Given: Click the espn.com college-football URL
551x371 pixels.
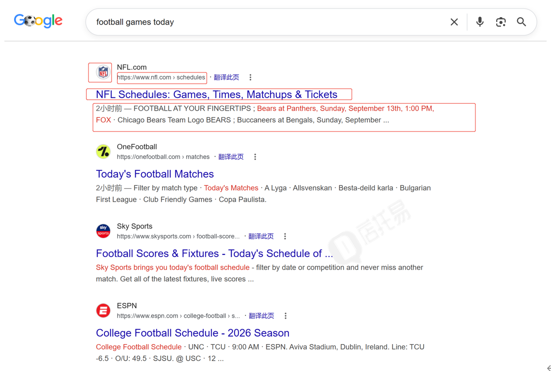Looking at the screenshot, I should [178, 316].
